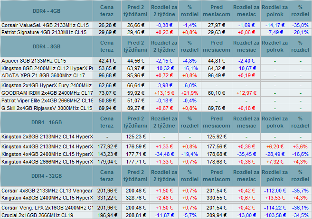312x219 pixels.
Task: Select the Apacer 8GB 2133MHz CL15 product name
Action: [x=34, y=61]
